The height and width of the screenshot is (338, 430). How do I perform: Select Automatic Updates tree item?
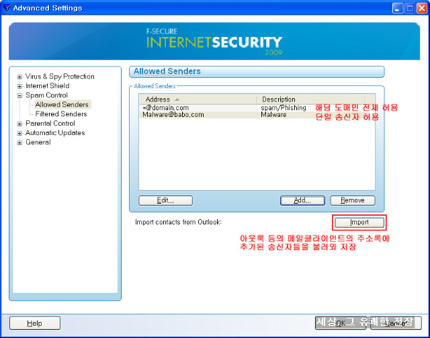55,133
